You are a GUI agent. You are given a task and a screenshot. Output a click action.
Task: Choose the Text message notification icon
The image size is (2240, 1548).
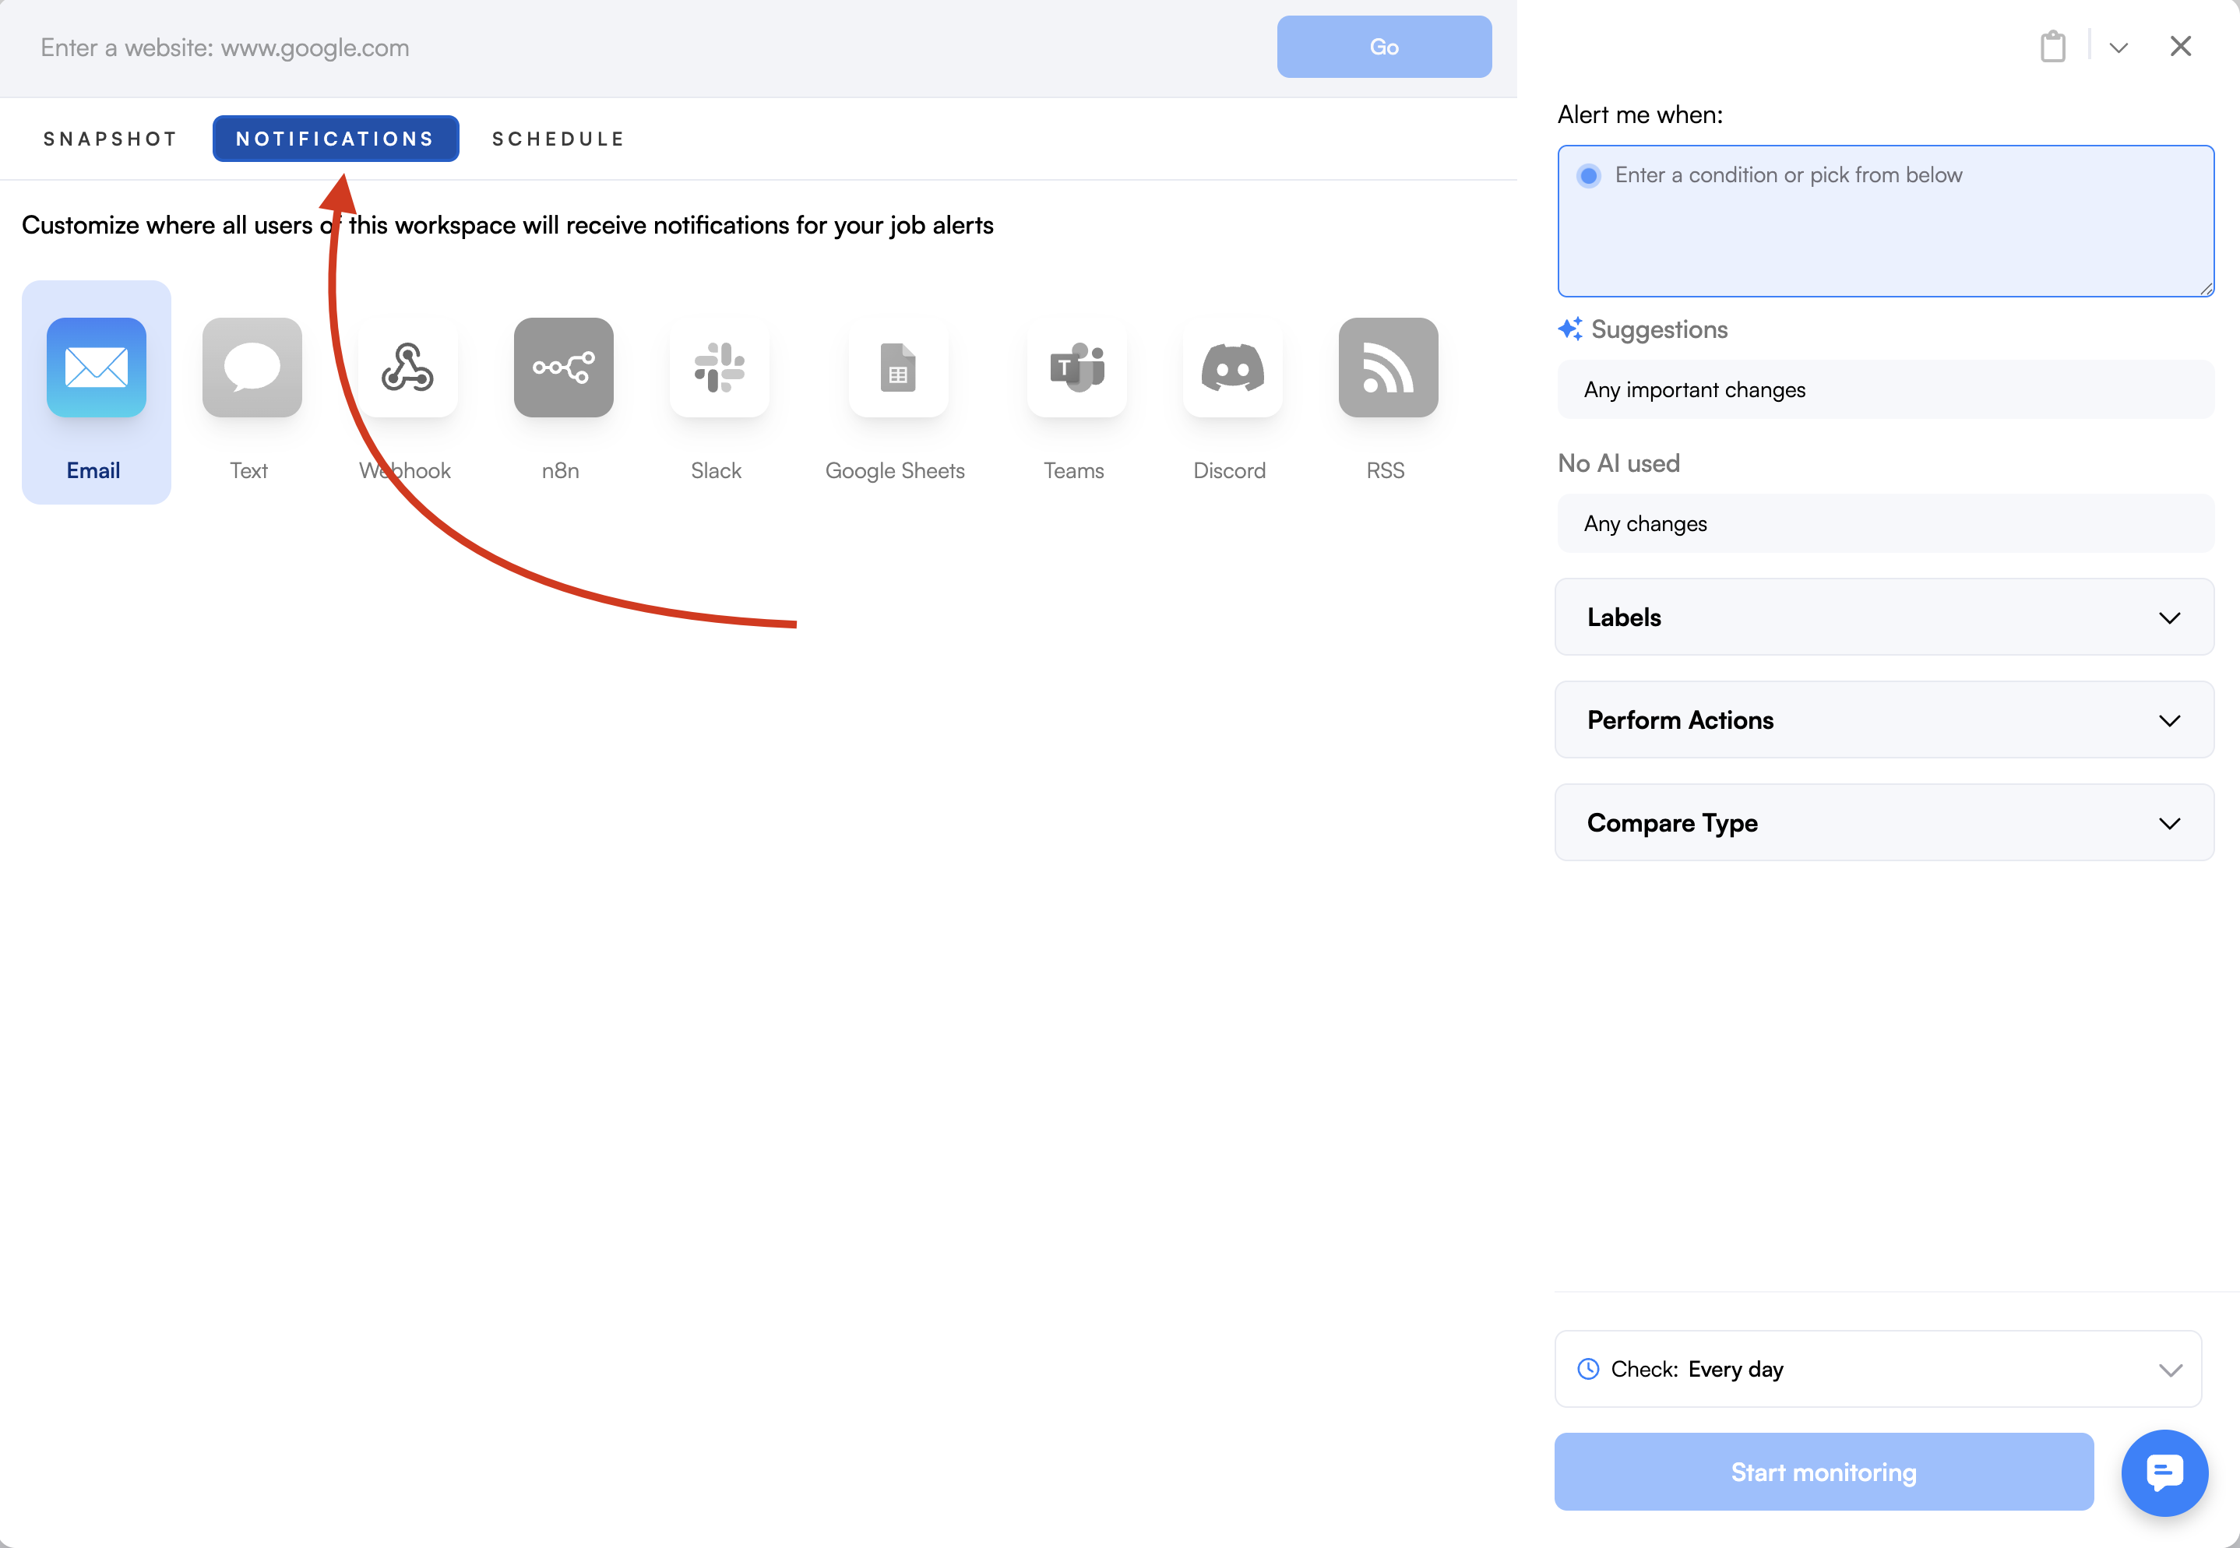pos(252,368)
